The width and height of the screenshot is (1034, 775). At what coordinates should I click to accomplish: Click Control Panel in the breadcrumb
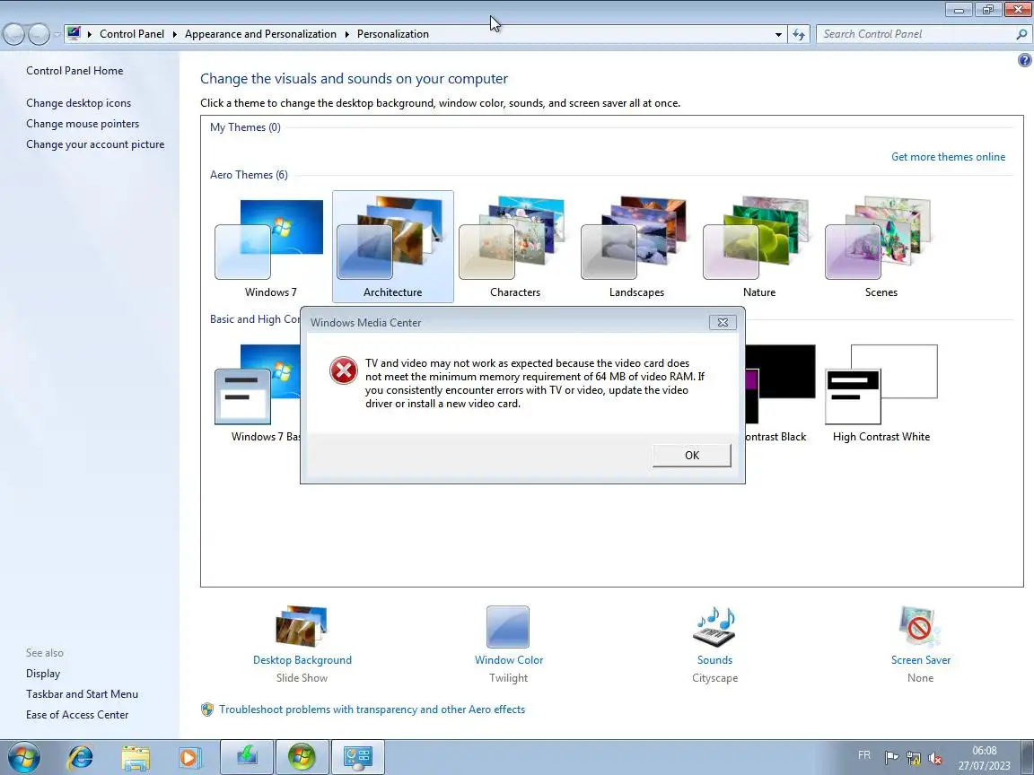point(132,34)
